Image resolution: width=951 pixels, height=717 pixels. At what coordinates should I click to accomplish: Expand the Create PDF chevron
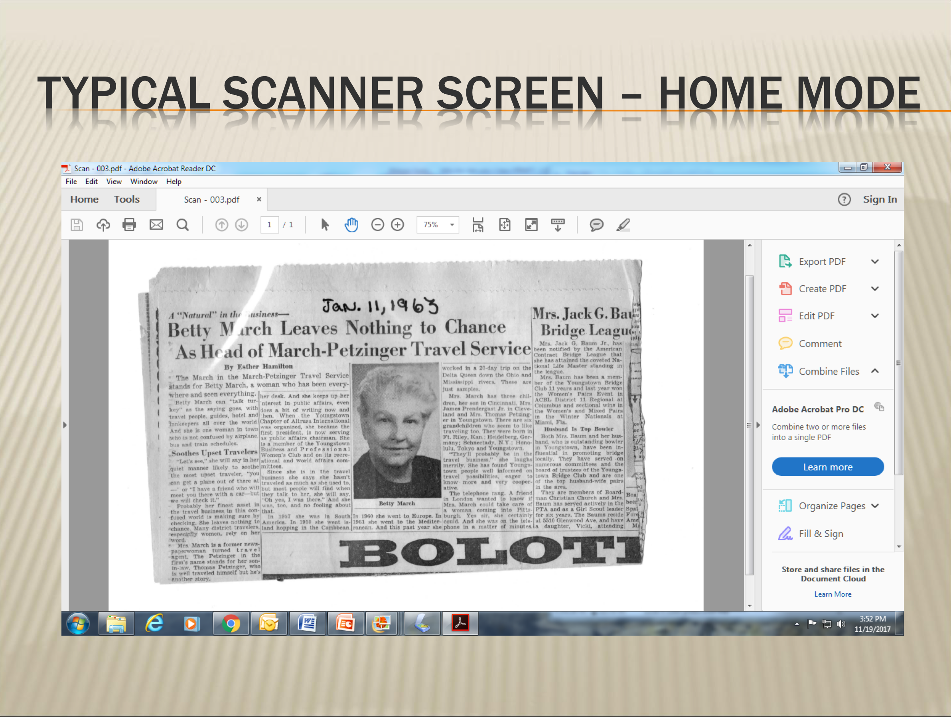[875, 289]
